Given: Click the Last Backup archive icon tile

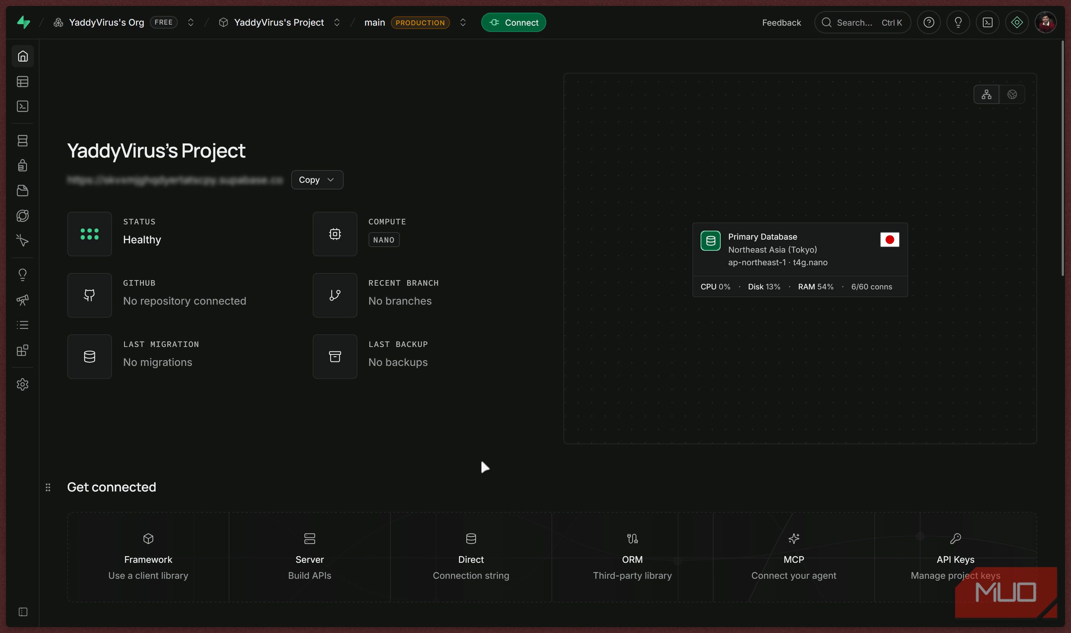Looking at the screenshot, I should coord(335,357).
